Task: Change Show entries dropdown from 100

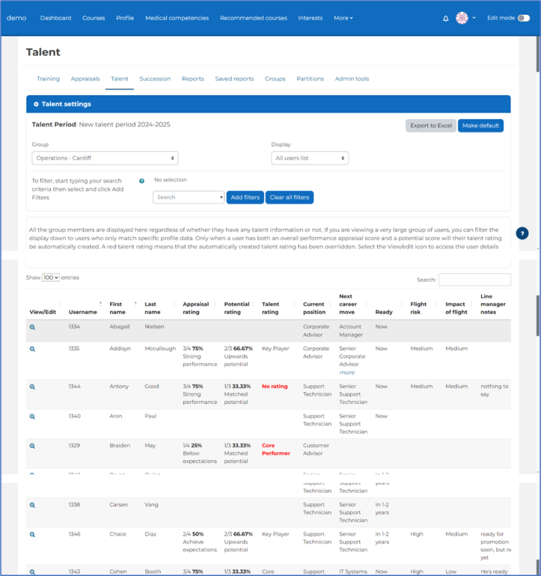Action: click(51, 277)
